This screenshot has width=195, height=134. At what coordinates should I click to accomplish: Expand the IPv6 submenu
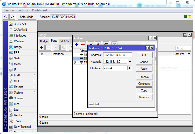coord(34,75)
